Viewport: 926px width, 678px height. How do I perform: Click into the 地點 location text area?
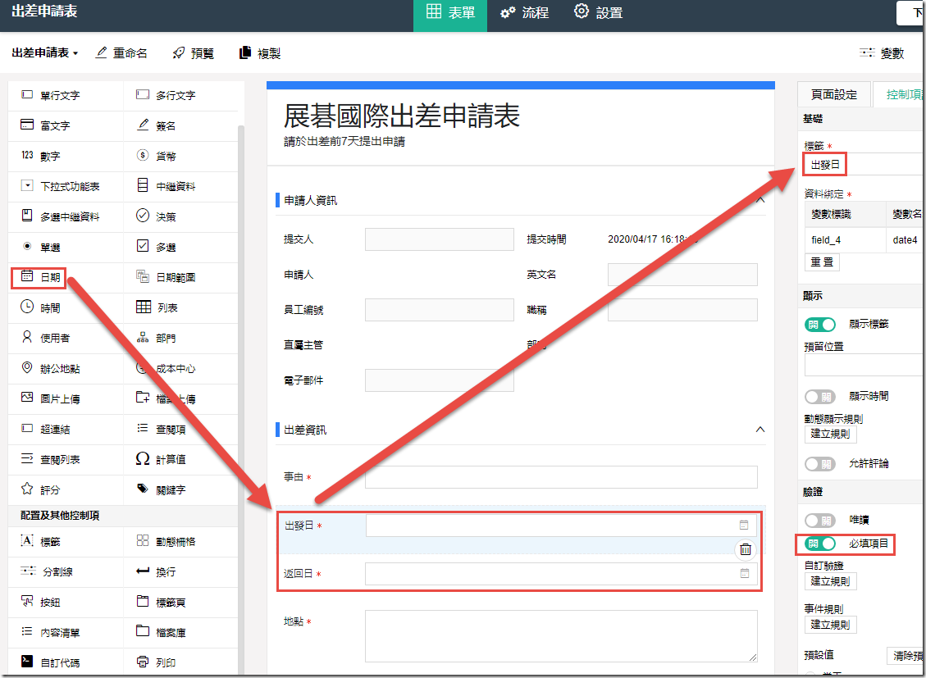[x=561, y=636]
